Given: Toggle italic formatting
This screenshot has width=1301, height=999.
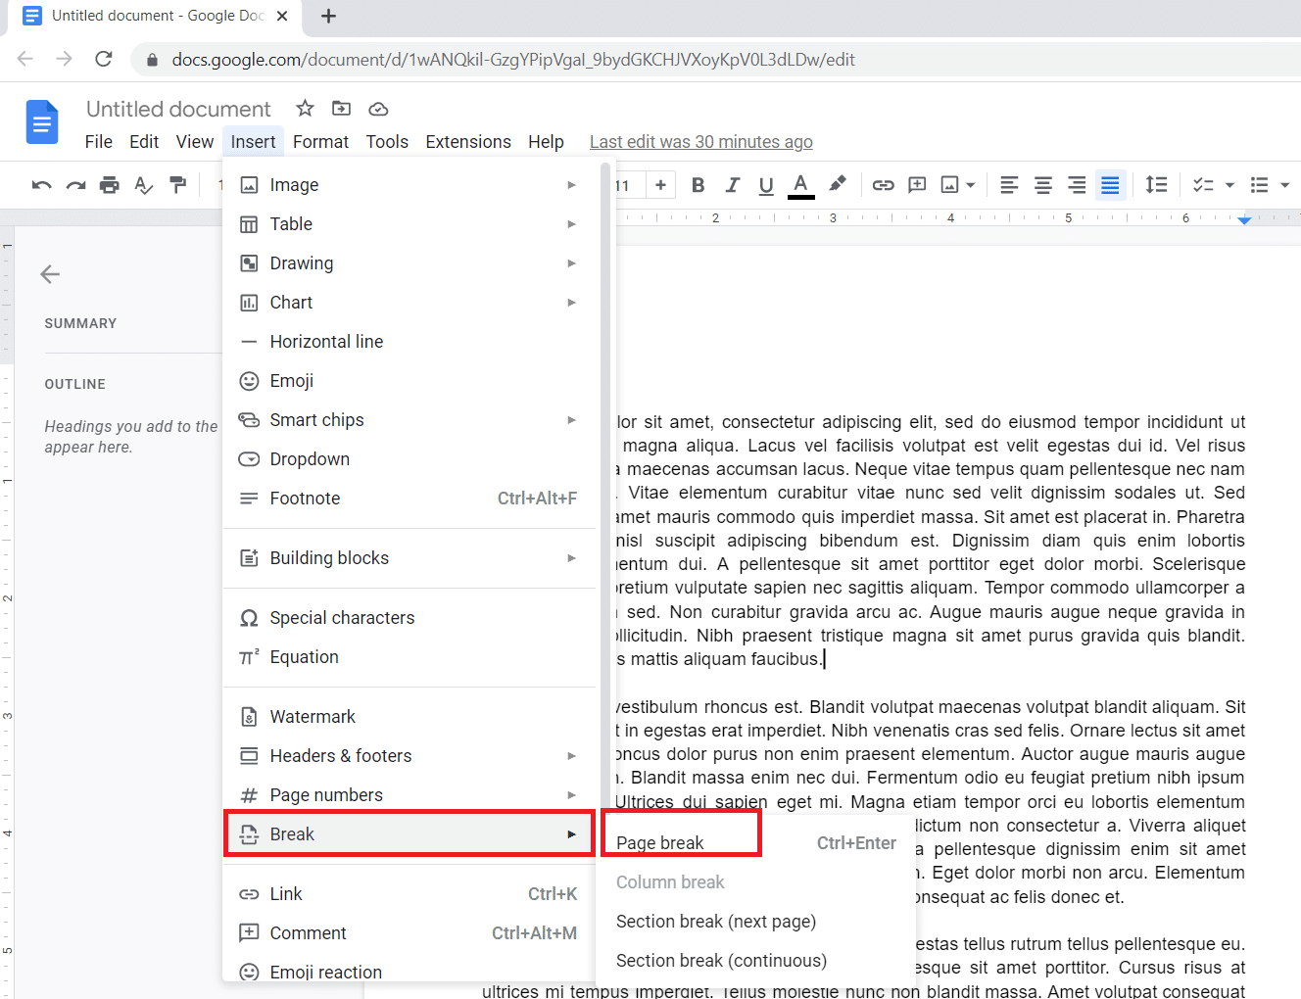Looking at the screenshot, I should 732,185.
